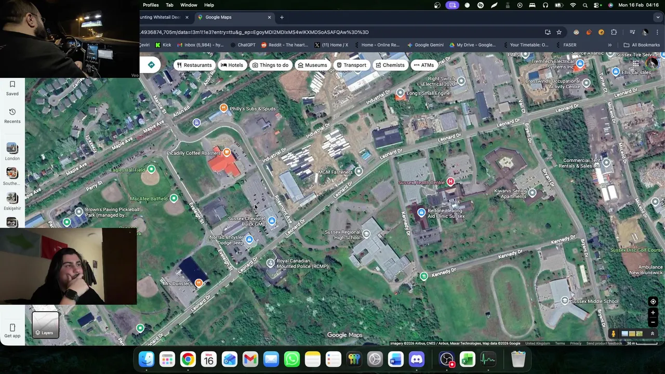Open the Kick bookmark
Screen dimensions: 665x374
[163, 45]
